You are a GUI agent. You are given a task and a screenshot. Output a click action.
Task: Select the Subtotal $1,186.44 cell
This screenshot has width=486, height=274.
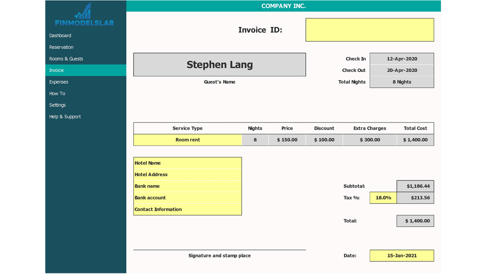pyautogui.click(x=416, y=186)
